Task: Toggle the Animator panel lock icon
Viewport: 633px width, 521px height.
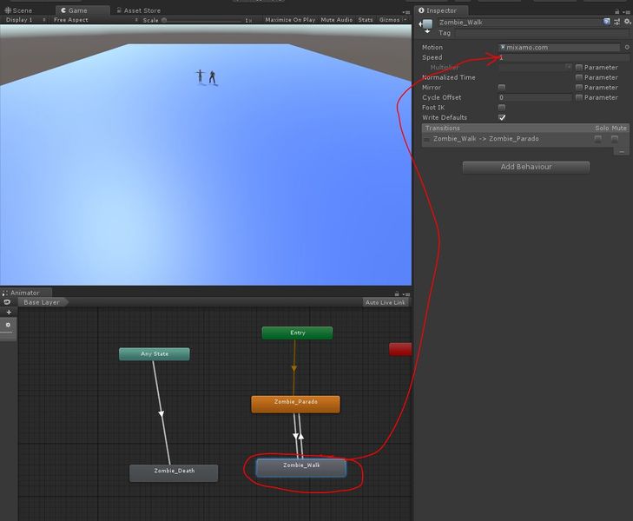Action: pyautogui.click(x=397, y=293)
